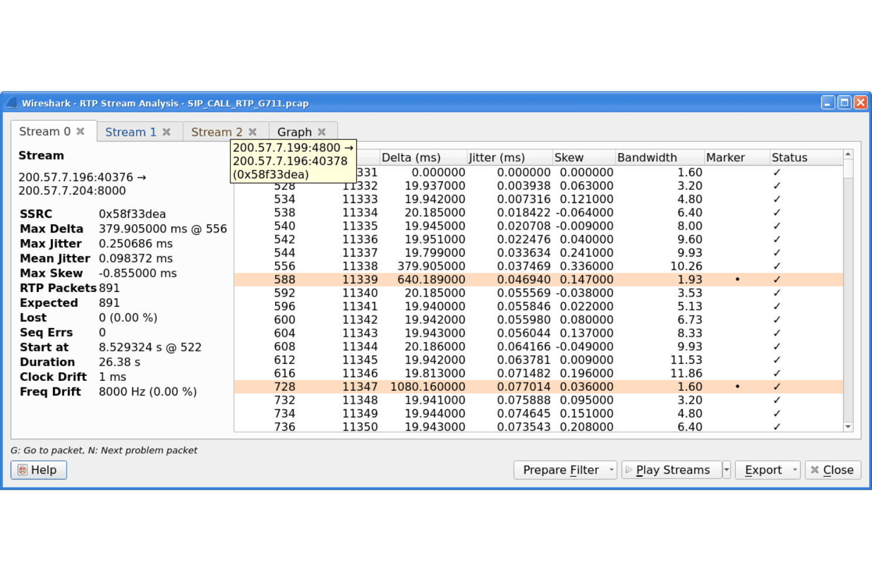Click the bandwidth value 10.26

pos(686,266)
